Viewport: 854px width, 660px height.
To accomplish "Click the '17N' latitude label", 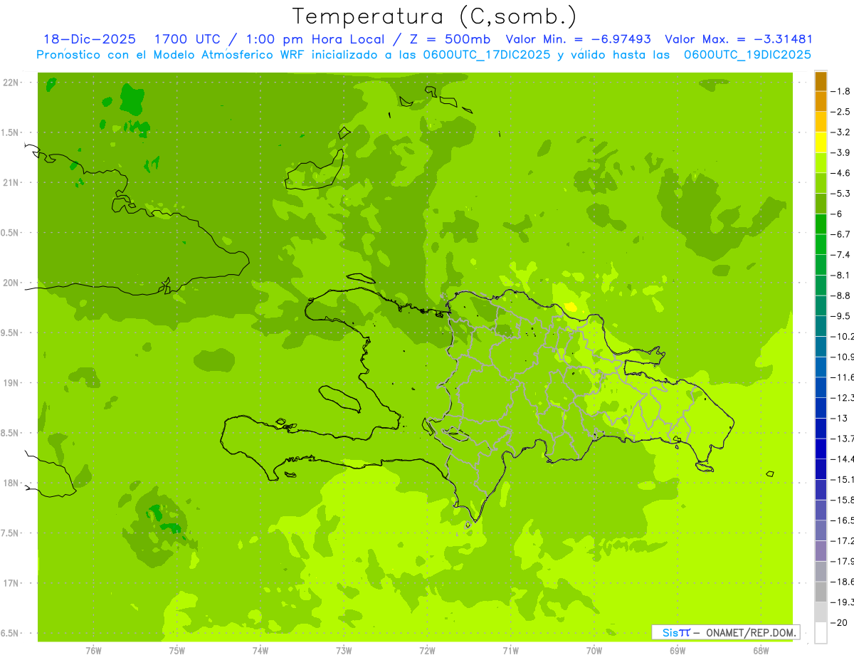I will coord(11,583).
